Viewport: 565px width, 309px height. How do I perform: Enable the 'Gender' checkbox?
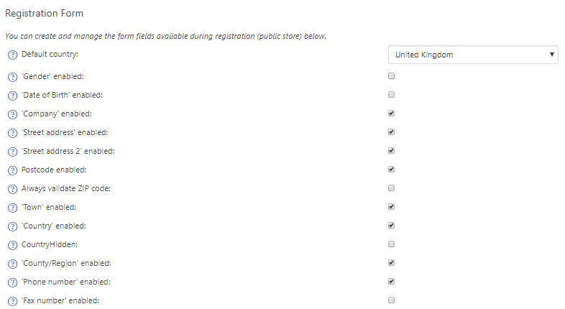click(x=391, y=76)
